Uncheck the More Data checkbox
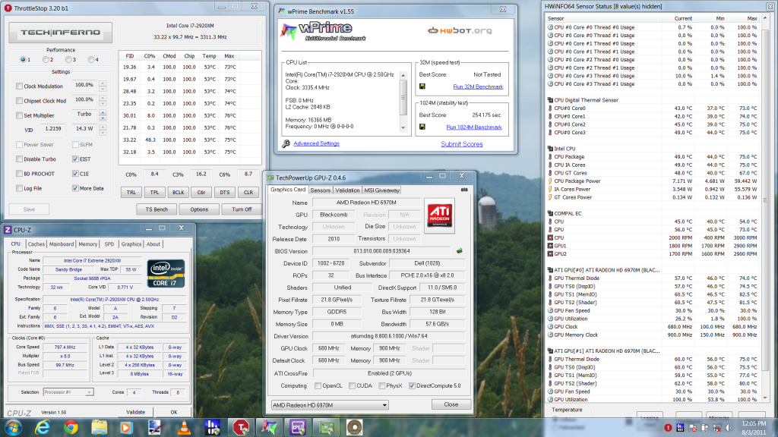This screenshot has width=778, height=437. coord(75,188)
